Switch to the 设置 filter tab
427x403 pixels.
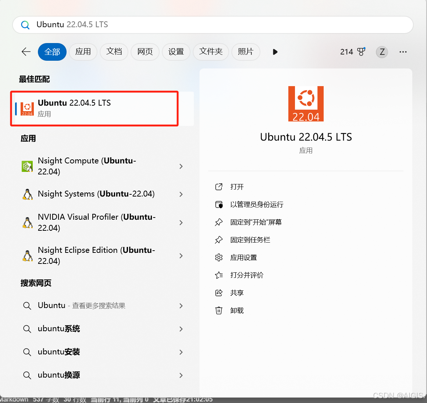point(176,52)
